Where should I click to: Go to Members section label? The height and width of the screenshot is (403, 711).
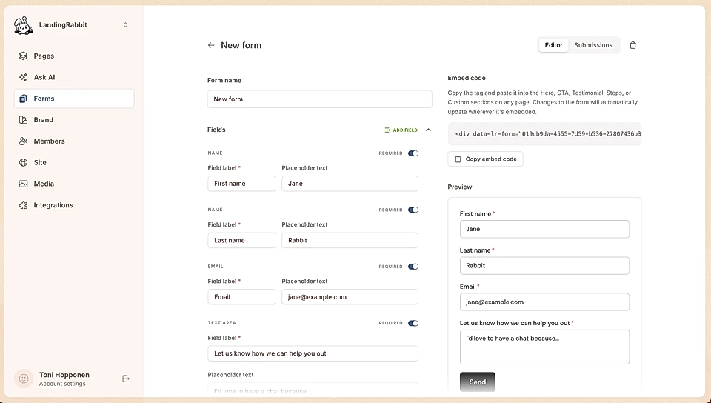click(50, 141)
